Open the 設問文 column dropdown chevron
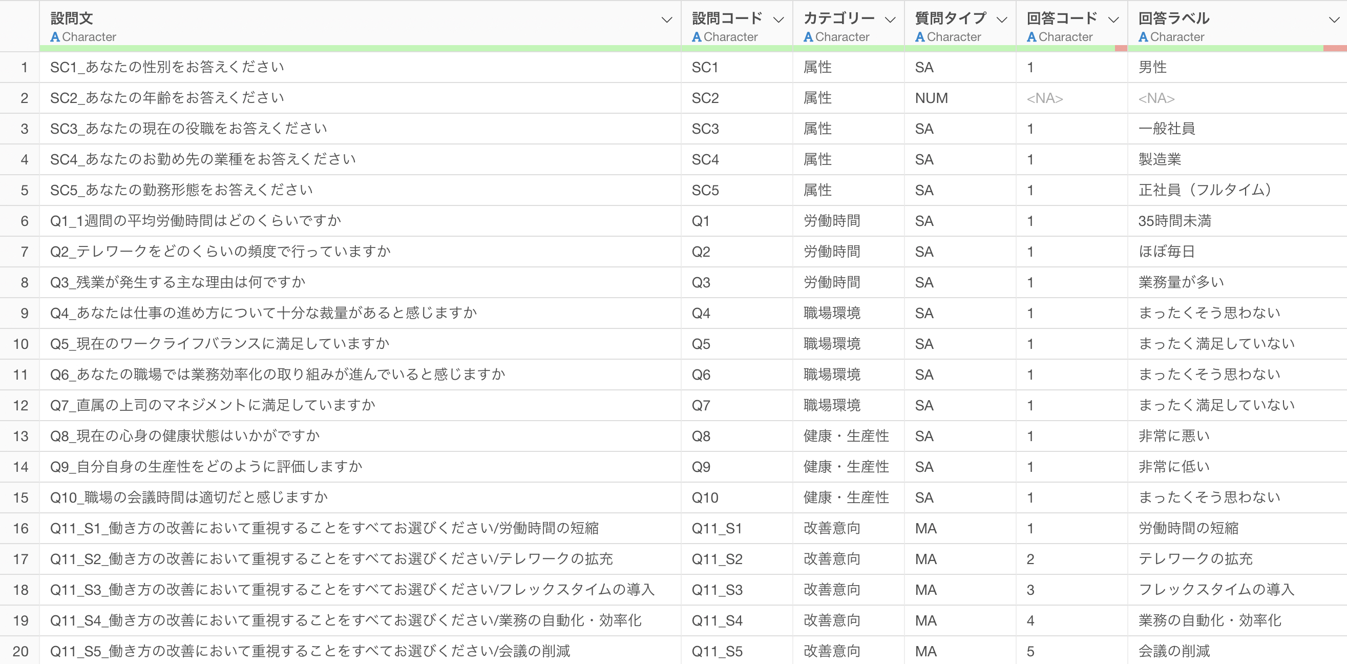 [x=666, y=20]
